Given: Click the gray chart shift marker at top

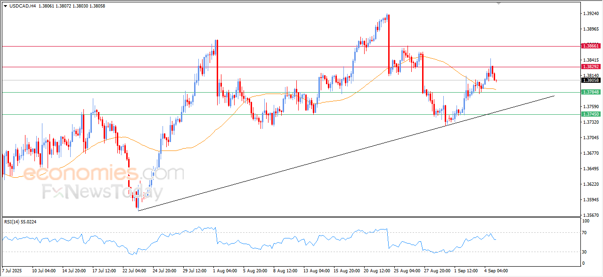Looking at the screenshot, I should (x=499, y=3).
